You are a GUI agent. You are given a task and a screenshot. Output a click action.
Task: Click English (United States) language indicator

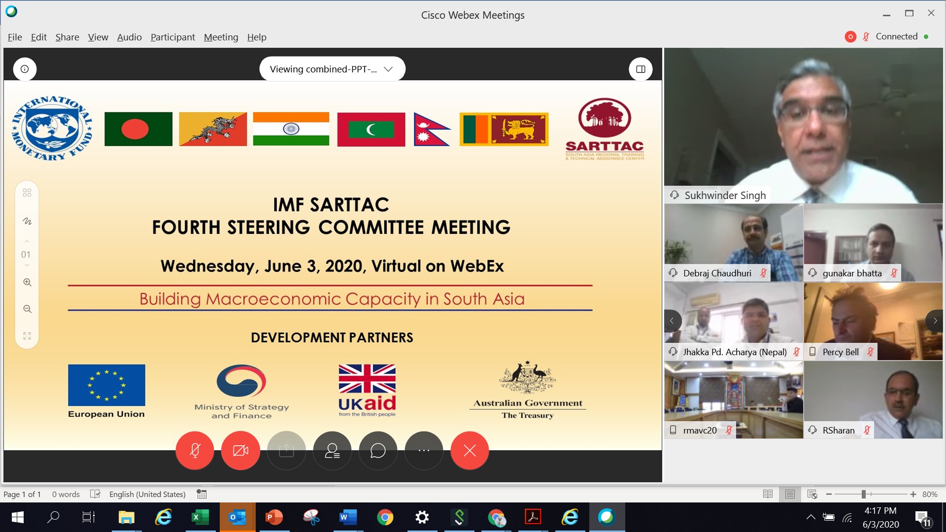[147, 494]
